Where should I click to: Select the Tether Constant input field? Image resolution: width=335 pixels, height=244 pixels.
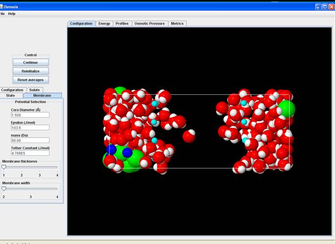tap(30, 153)
